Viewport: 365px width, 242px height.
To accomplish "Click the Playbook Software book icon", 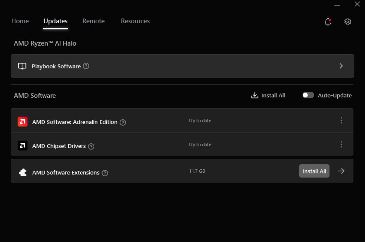I will (22, 66).
